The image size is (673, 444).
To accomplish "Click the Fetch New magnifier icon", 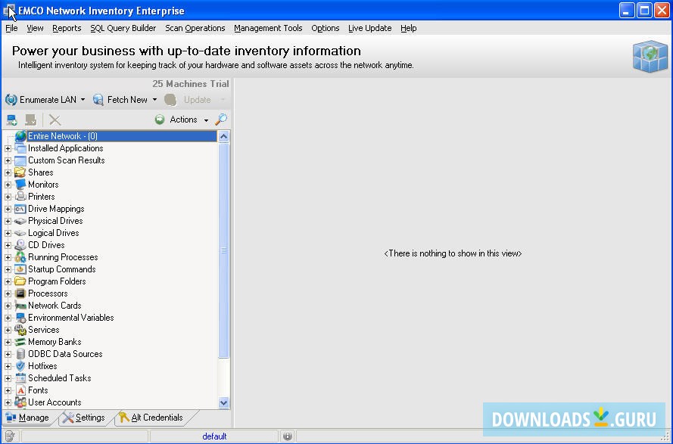I will point(98,100).
